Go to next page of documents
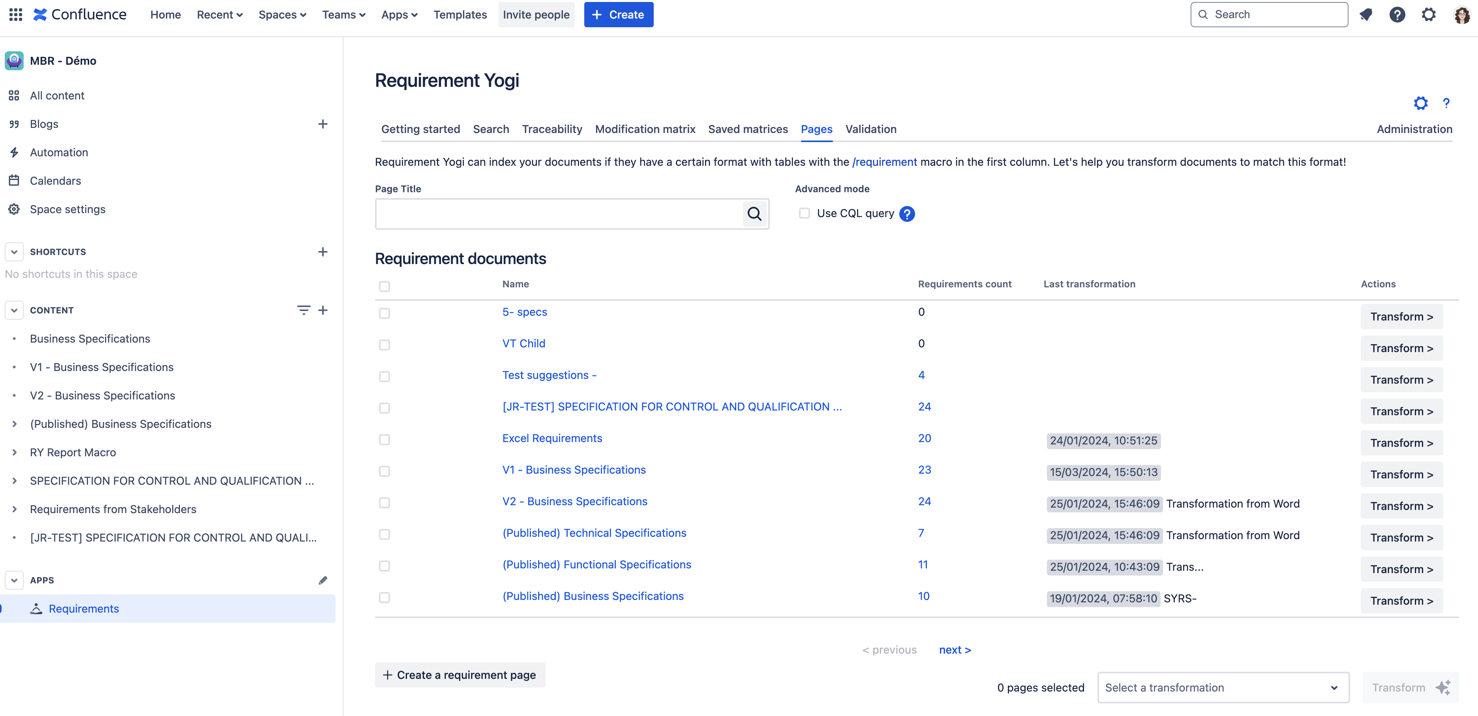This screenshot has height=716, width=1478. (x=955, y=649)
